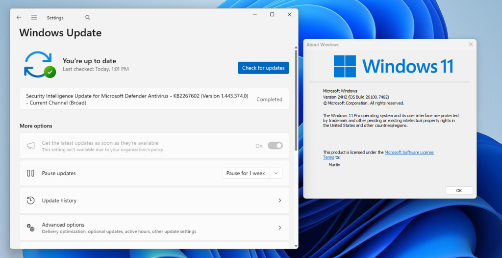Image resolution: width=502 pixels, height=258 pixels.
Task: Select the Pause for 1 week button
Action: pos(246,173)
